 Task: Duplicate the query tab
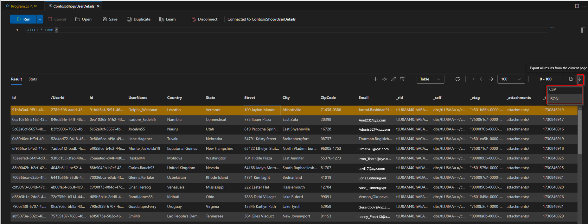tap(139, 19)
